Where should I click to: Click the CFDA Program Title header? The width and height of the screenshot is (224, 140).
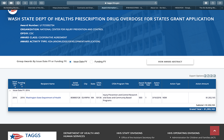coord(120,84)
